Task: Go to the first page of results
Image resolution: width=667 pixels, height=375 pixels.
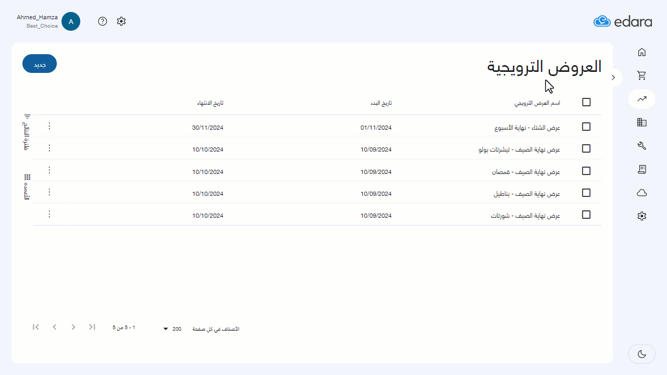Action: pos(36,327)
